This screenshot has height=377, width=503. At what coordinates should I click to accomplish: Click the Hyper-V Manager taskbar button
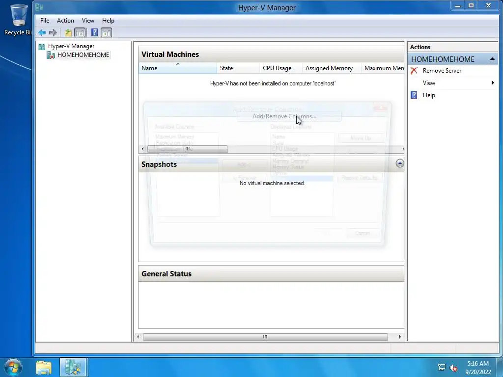[x=73, y=367]
